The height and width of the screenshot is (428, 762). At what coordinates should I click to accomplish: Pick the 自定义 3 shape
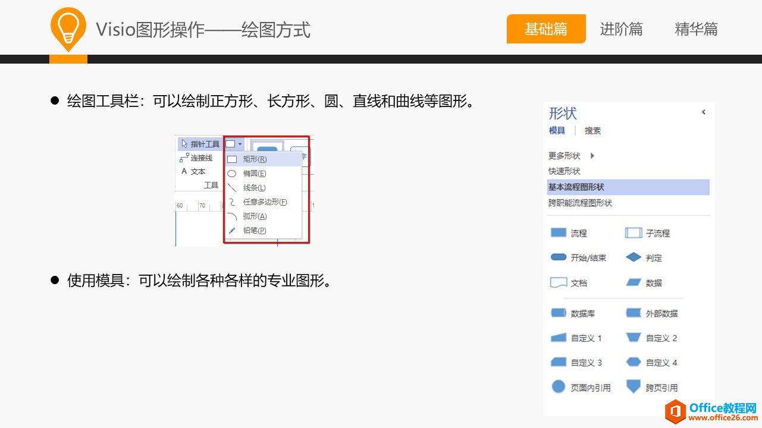coord(576,363)
